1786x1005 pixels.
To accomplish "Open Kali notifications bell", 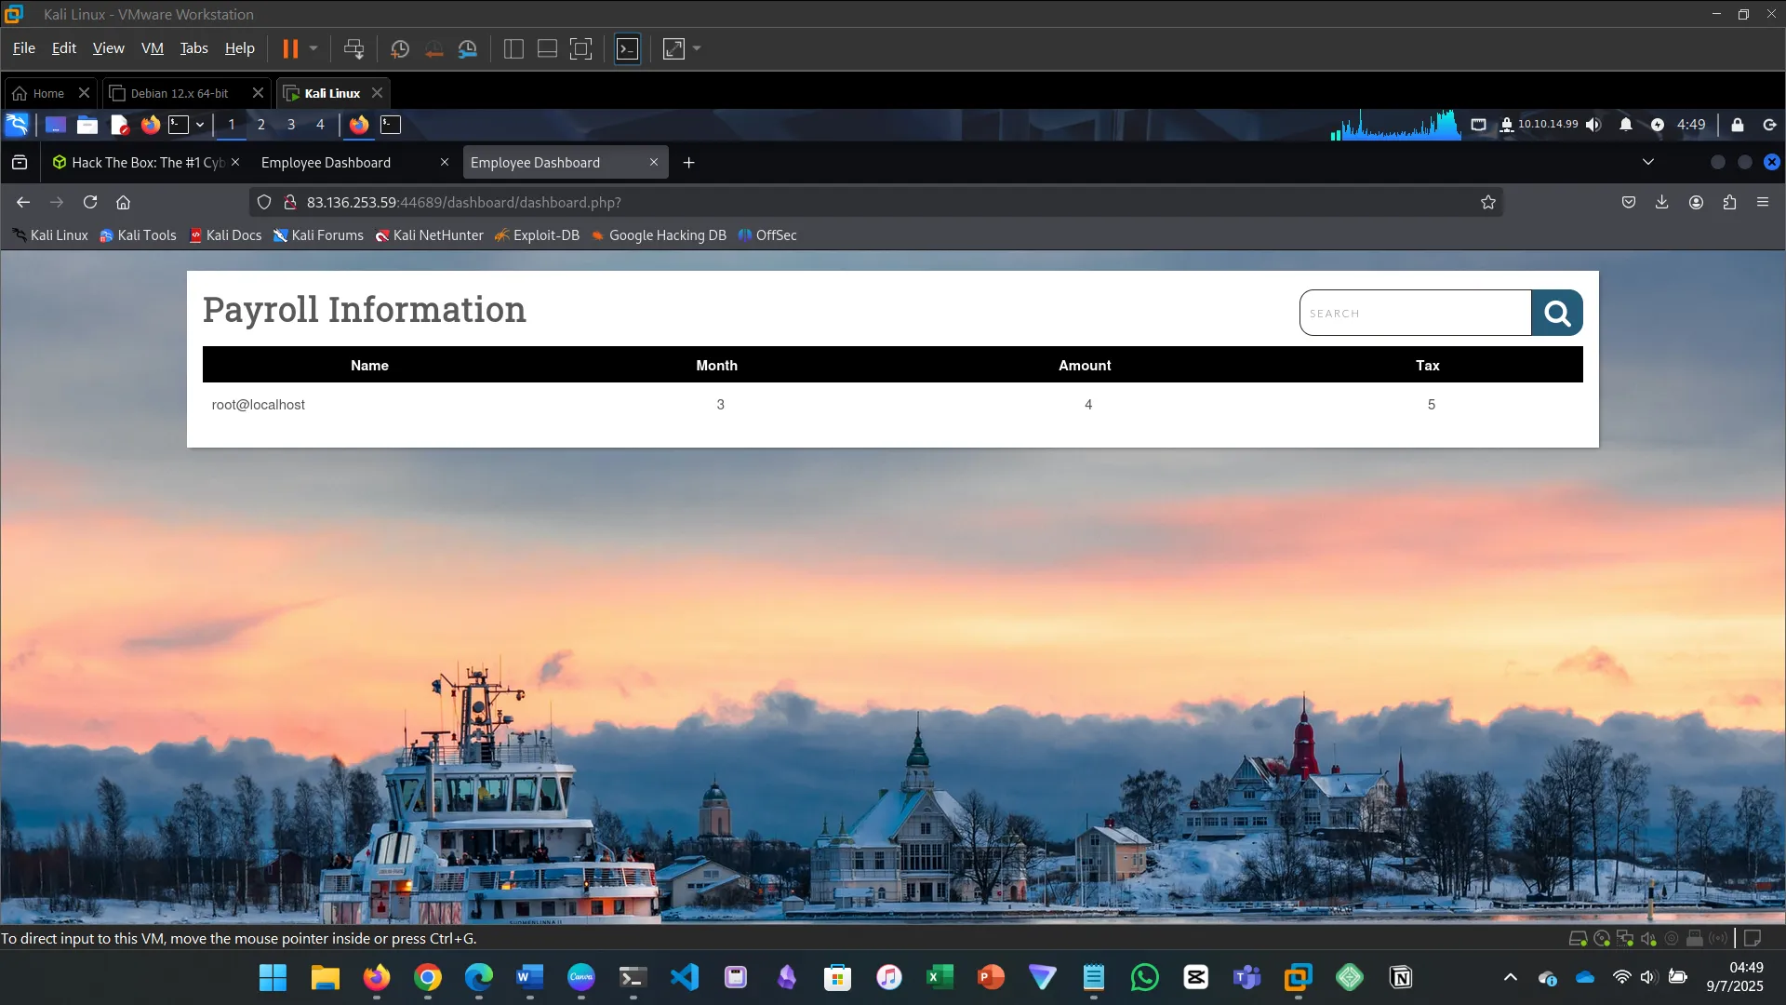I will coord(1625,125).
